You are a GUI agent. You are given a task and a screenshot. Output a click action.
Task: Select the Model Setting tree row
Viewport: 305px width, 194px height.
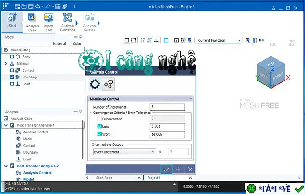coord(43,50)
